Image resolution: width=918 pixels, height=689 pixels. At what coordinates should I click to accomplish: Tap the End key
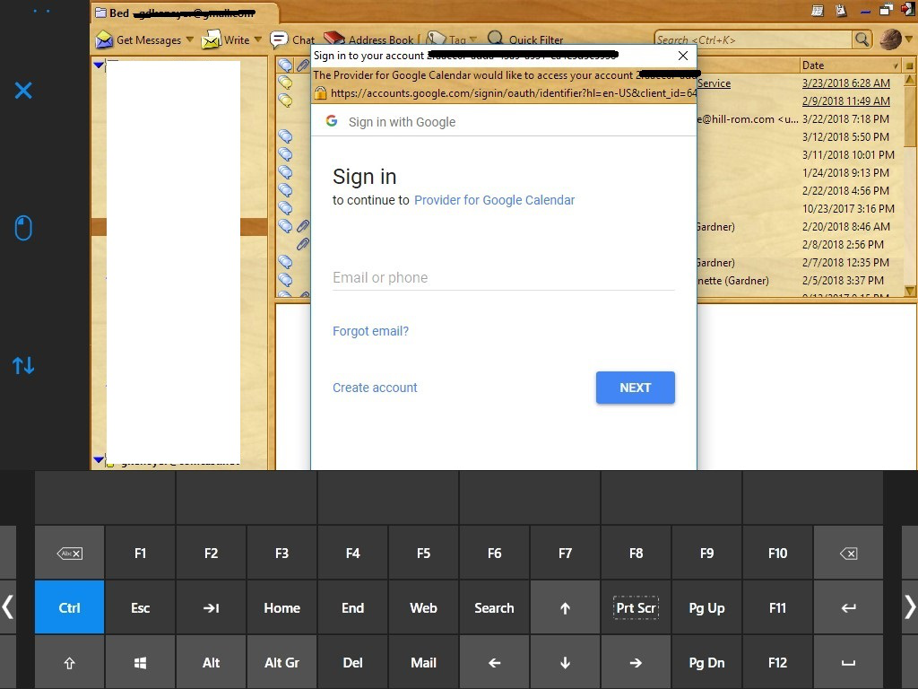coord(352,607)
